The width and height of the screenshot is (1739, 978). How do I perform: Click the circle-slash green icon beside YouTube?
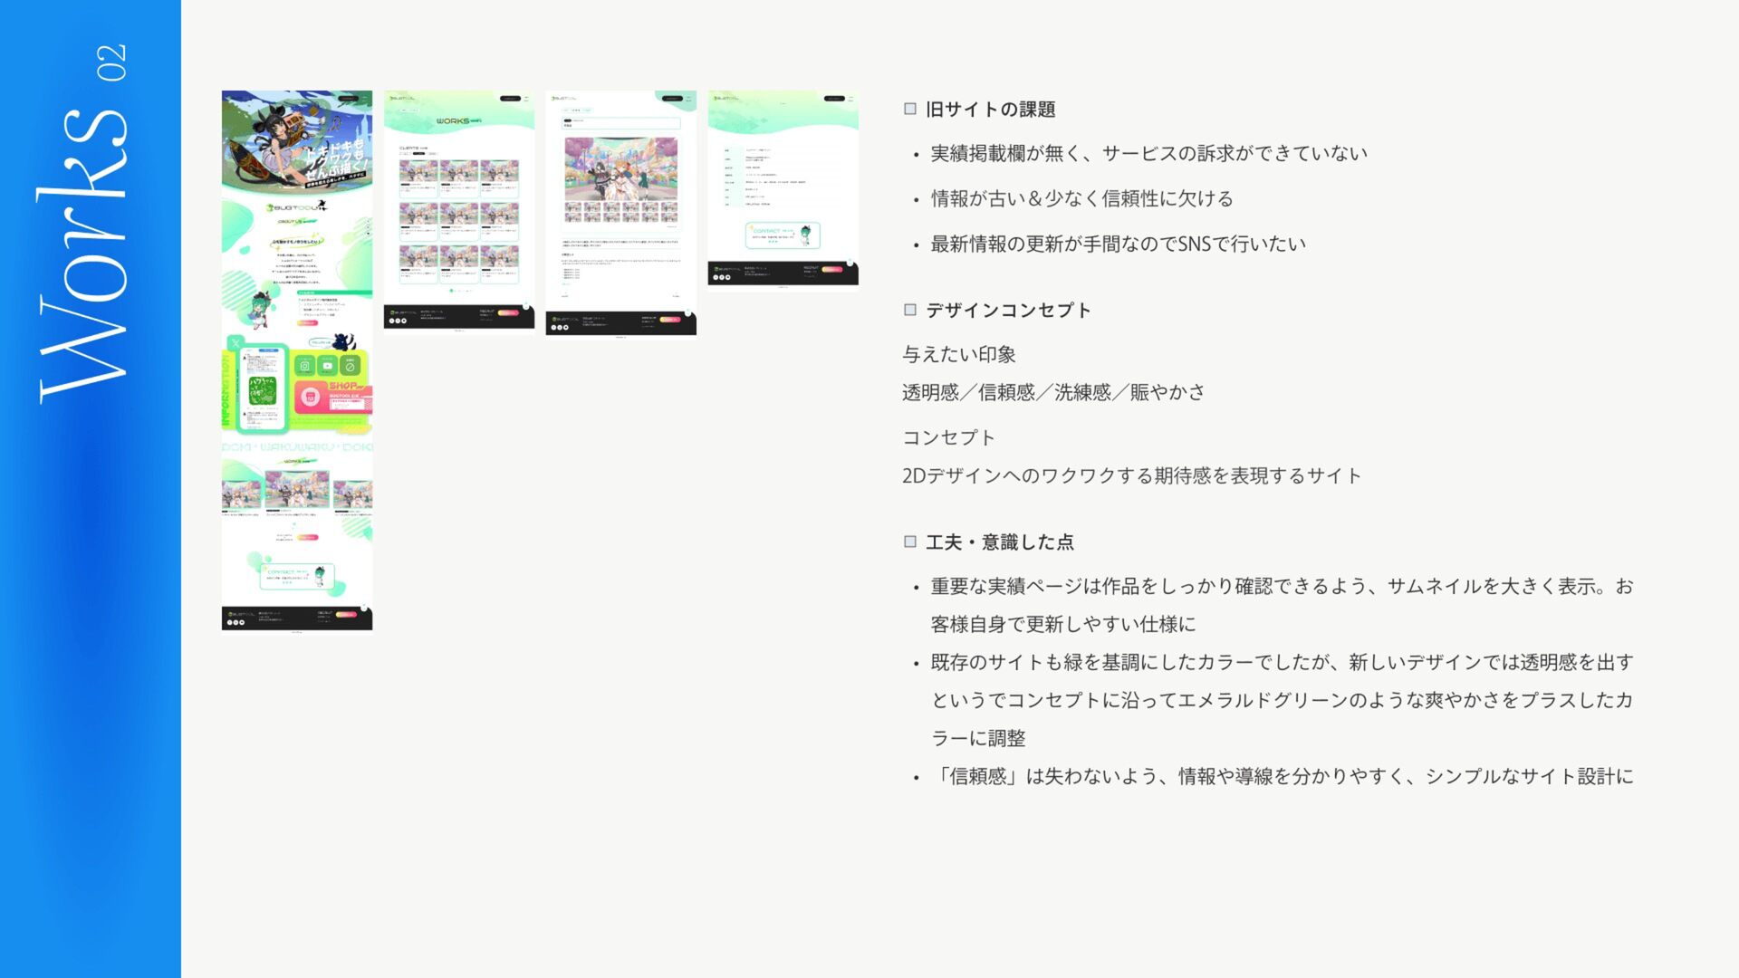[x=350, y=366]
